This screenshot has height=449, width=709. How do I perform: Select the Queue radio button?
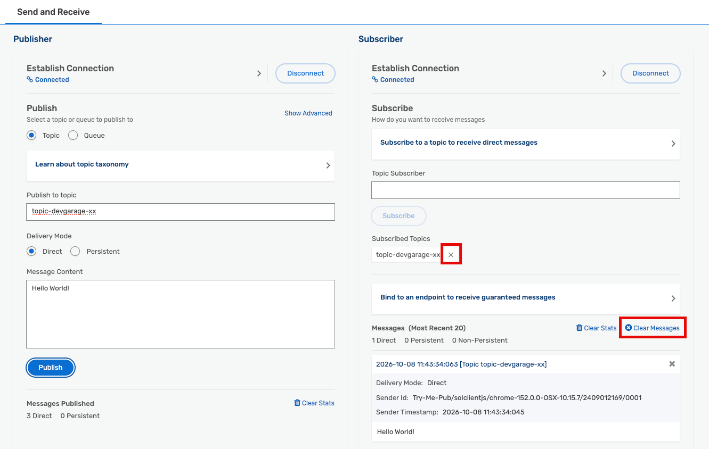point(73,136)
